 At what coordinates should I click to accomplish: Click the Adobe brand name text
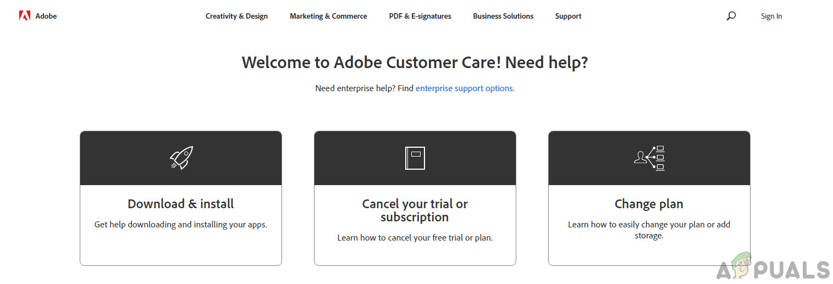[x=46, y=16]
